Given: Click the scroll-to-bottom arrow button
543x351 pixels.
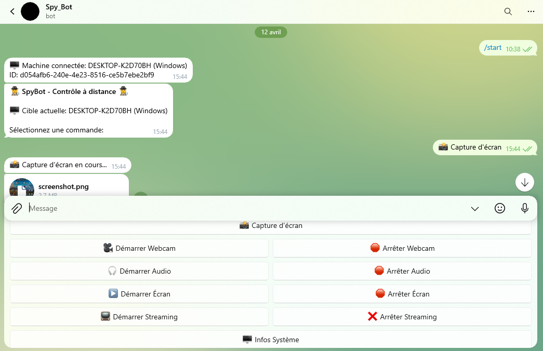Looking at the screenshot, I should (x=525, y=182).
